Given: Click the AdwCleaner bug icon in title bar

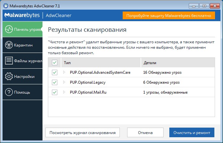Looking at the screenshot, I should click(6, 6).
